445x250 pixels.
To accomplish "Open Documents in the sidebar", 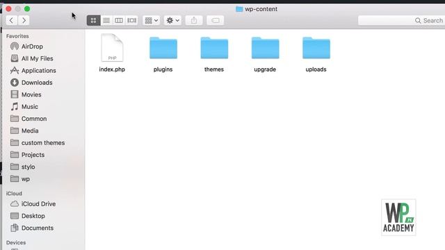I will pos(32,228).
